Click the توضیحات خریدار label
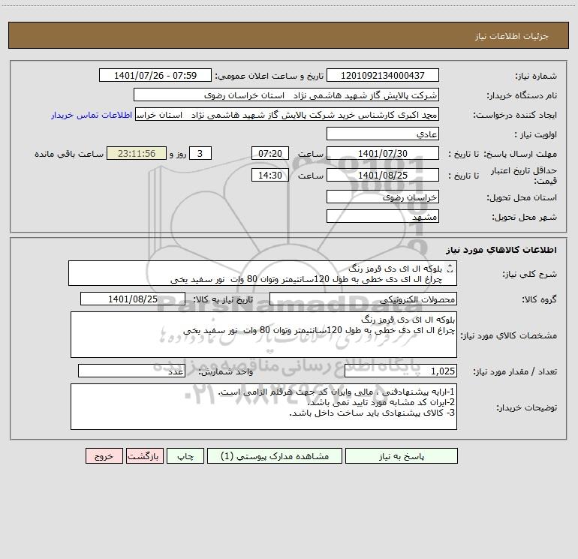Screen dimensions: 578x559 (x=527, y=407)
